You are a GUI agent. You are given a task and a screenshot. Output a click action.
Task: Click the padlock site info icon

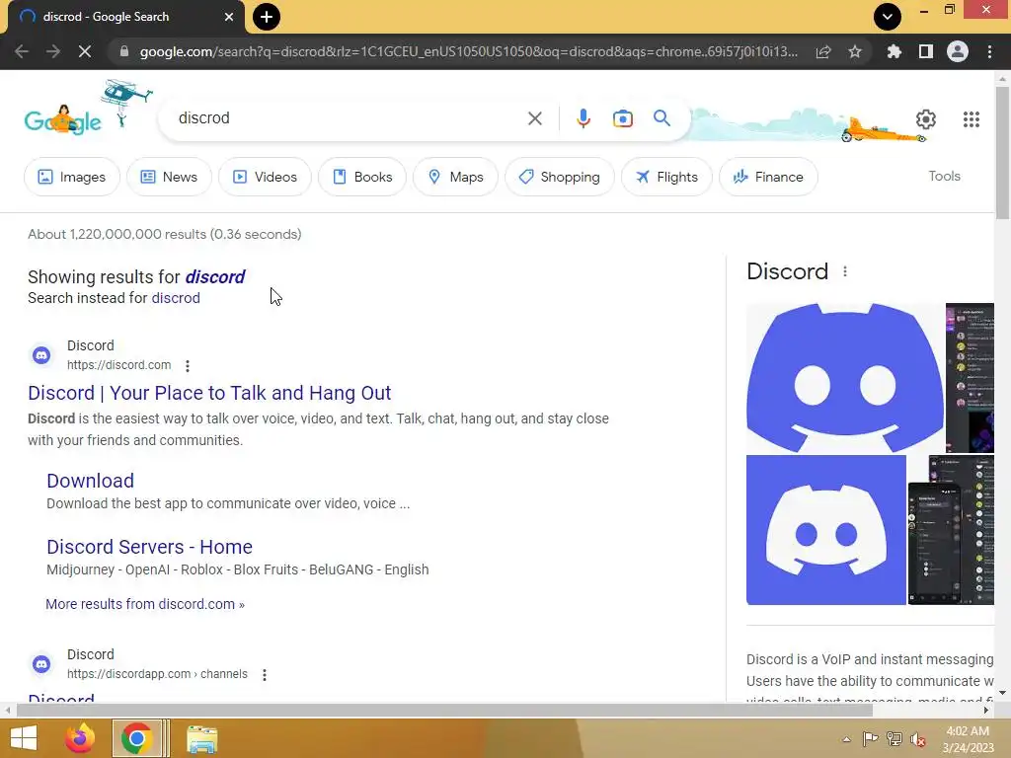click(x=124, y=51)
